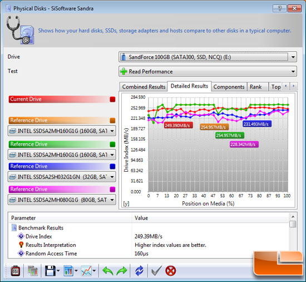Select the Results Interpretation row
Image resolution: width=306 pixels, height=282 pixels.
(149, 245)
